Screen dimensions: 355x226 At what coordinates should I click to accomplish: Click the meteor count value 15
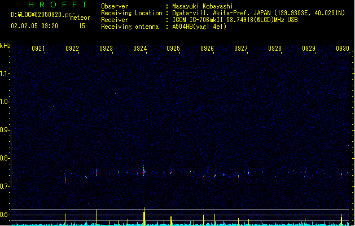82,26
